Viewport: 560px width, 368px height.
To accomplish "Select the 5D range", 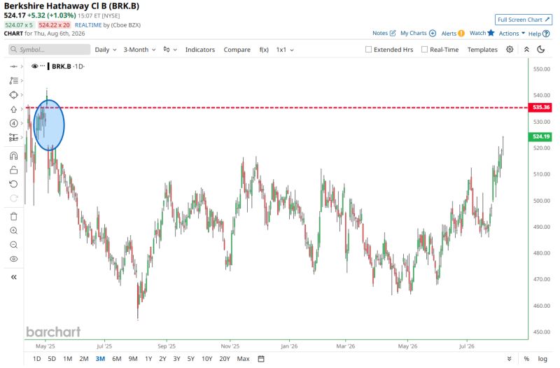I will tap(52, 359).
